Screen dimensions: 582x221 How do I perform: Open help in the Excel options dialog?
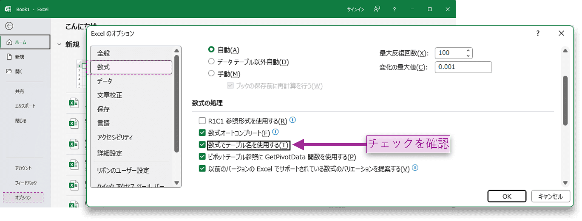pyautogui.click(x=538, y=33)
